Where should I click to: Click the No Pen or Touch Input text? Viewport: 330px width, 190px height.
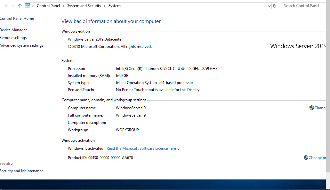pyautogui.click(x=157, y=90)
